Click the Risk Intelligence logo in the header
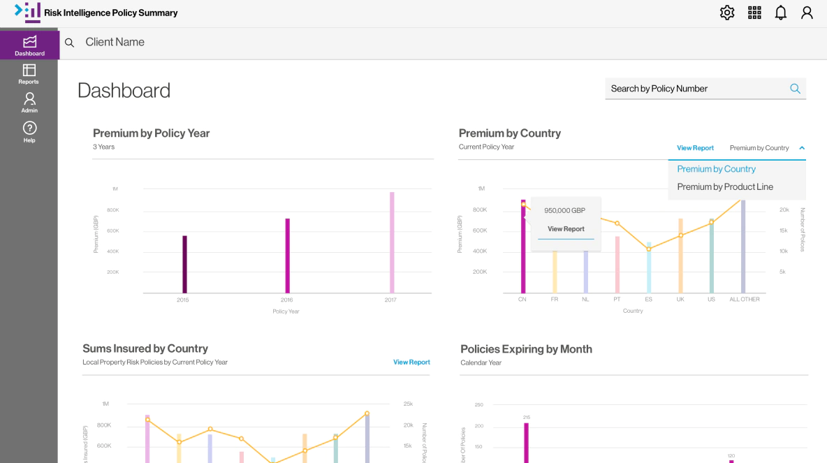 [x=29, y=12]
